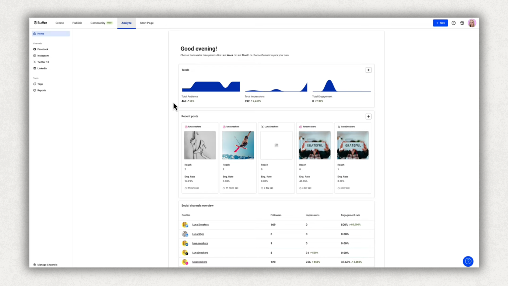The height and width of the screenshot is (286, 508).
Task: Open the Luna Sneakers profile link
Action: [200, 225]
